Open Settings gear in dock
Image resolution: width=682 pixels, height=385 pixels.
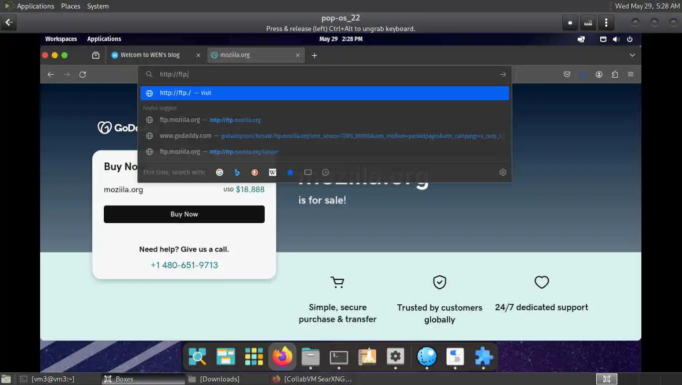click(x=396, y=357)
